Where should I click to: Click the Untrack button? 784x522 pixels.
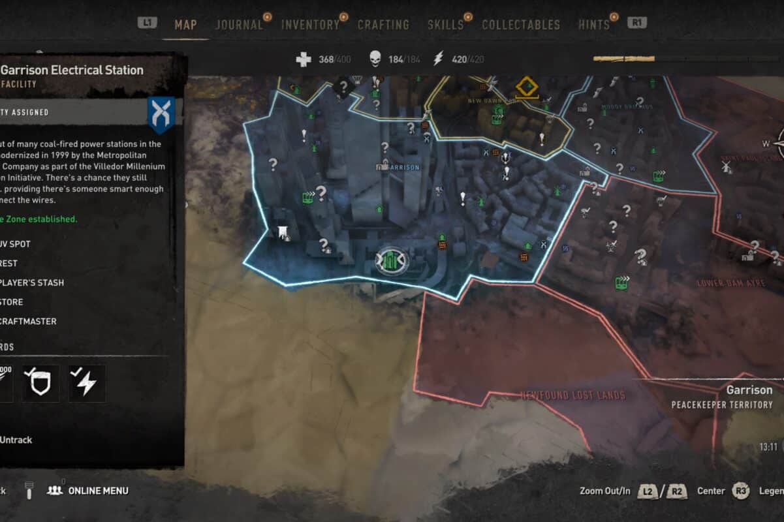(16, 440)
